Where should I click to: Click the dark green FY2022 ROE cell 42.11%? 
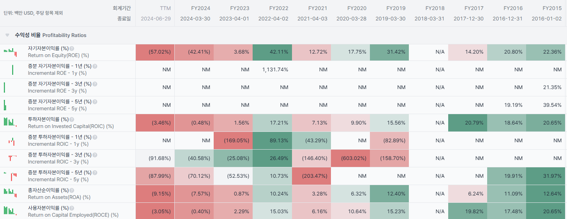[272, 52]
